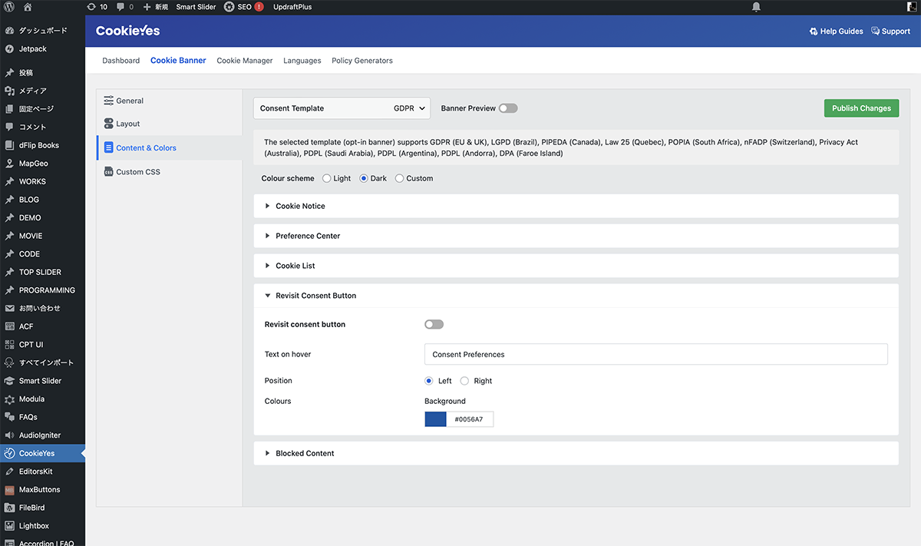Viewport: 921px width, 546px height.
Task: Select the Light colour scheme
Action: [327, 178]
